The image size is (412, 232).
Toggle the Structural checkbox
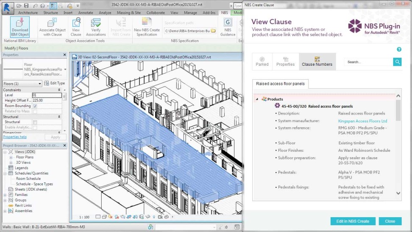coord(35,122)
